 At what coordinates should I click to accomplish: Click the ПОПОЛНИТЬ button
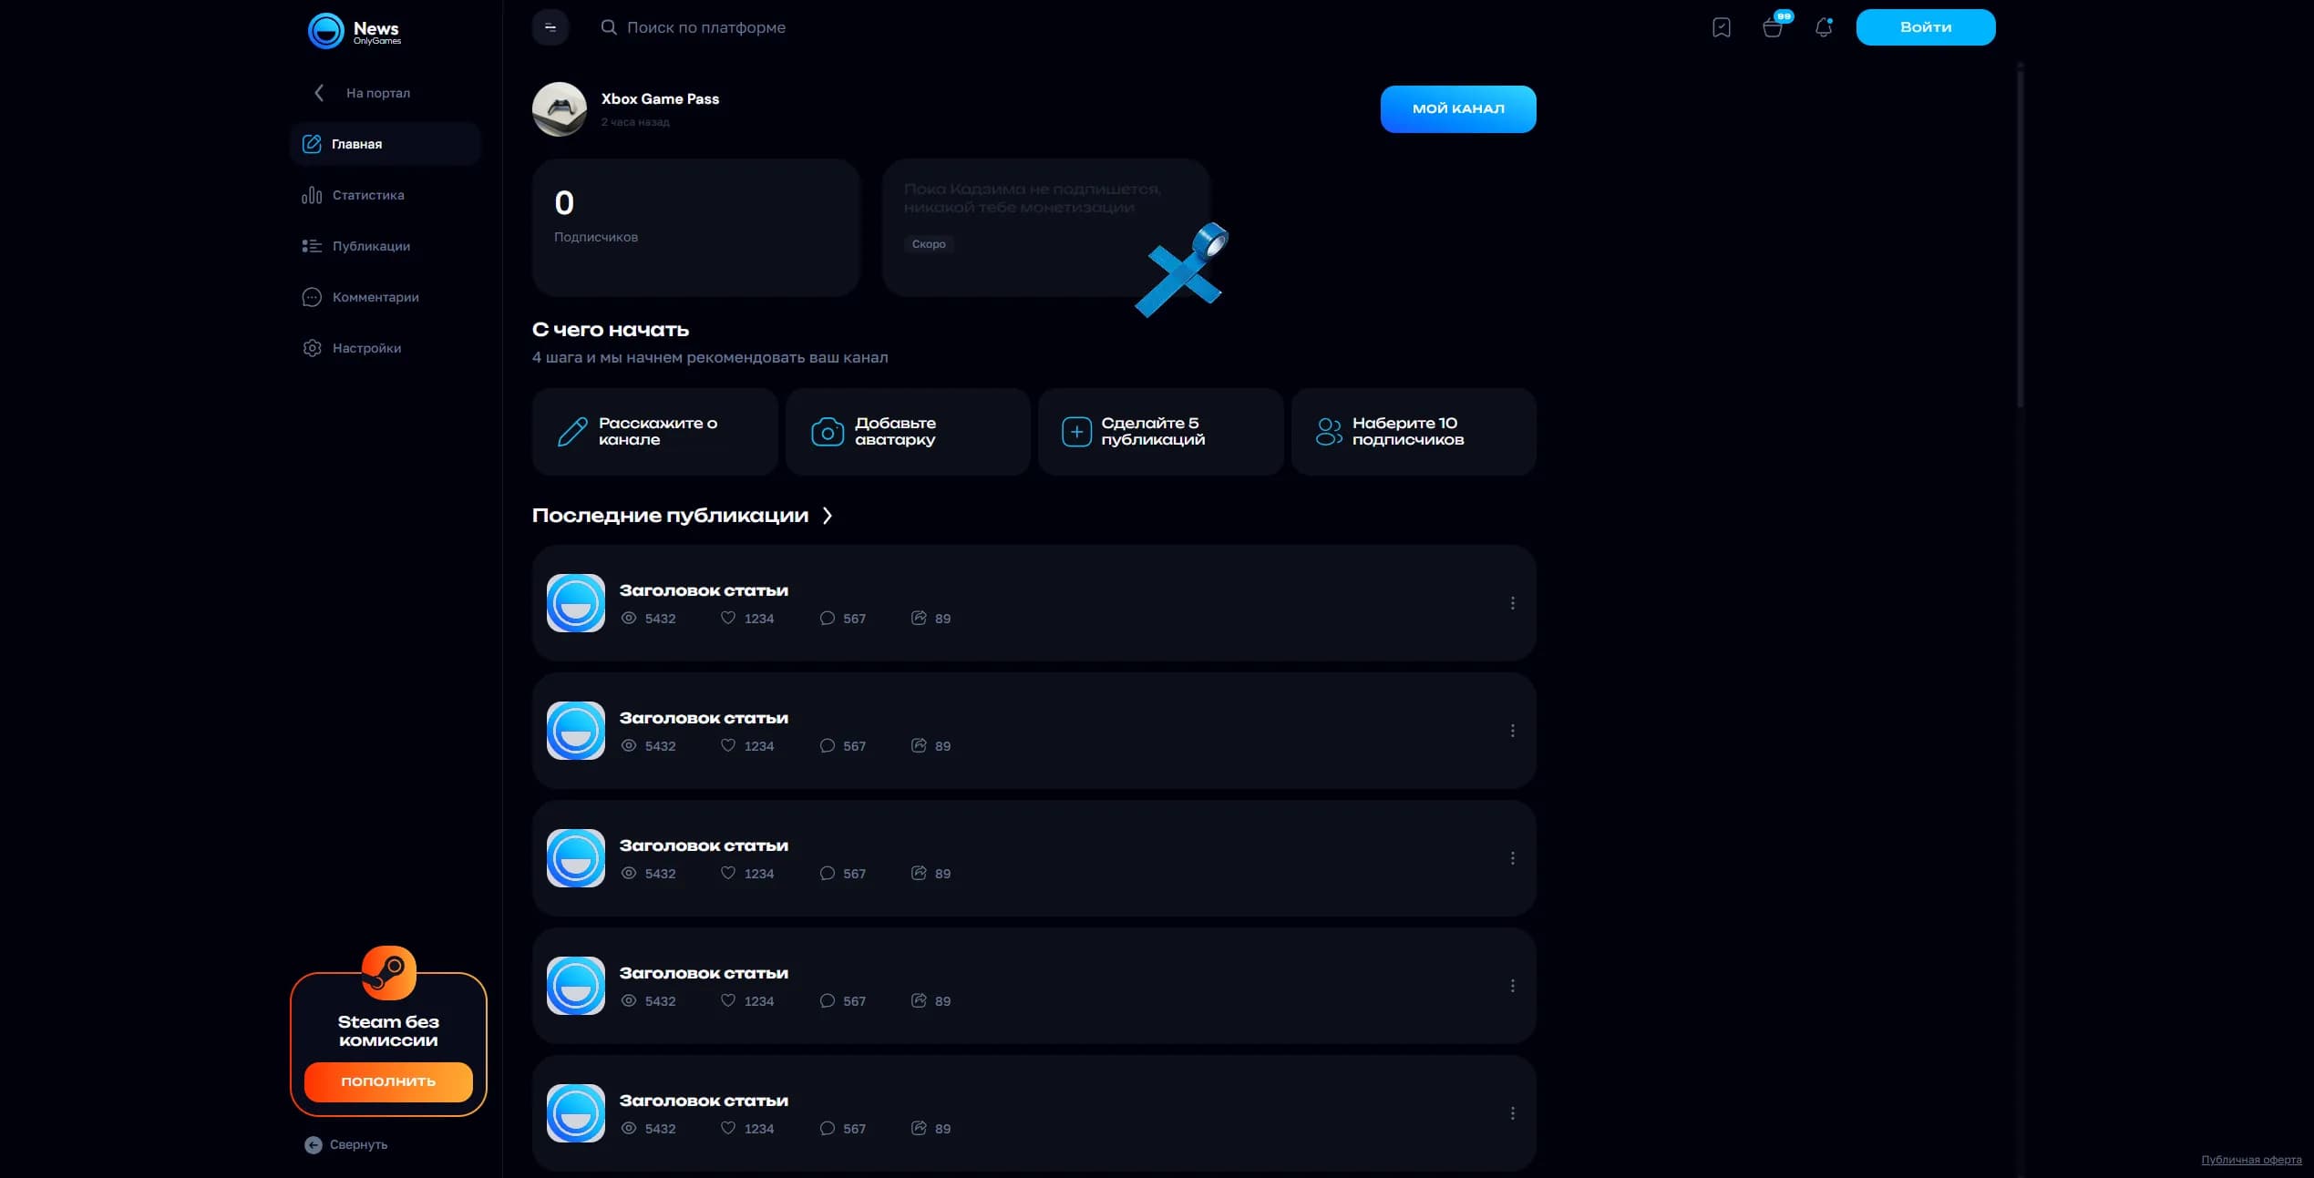click(x=387, y=1081)
